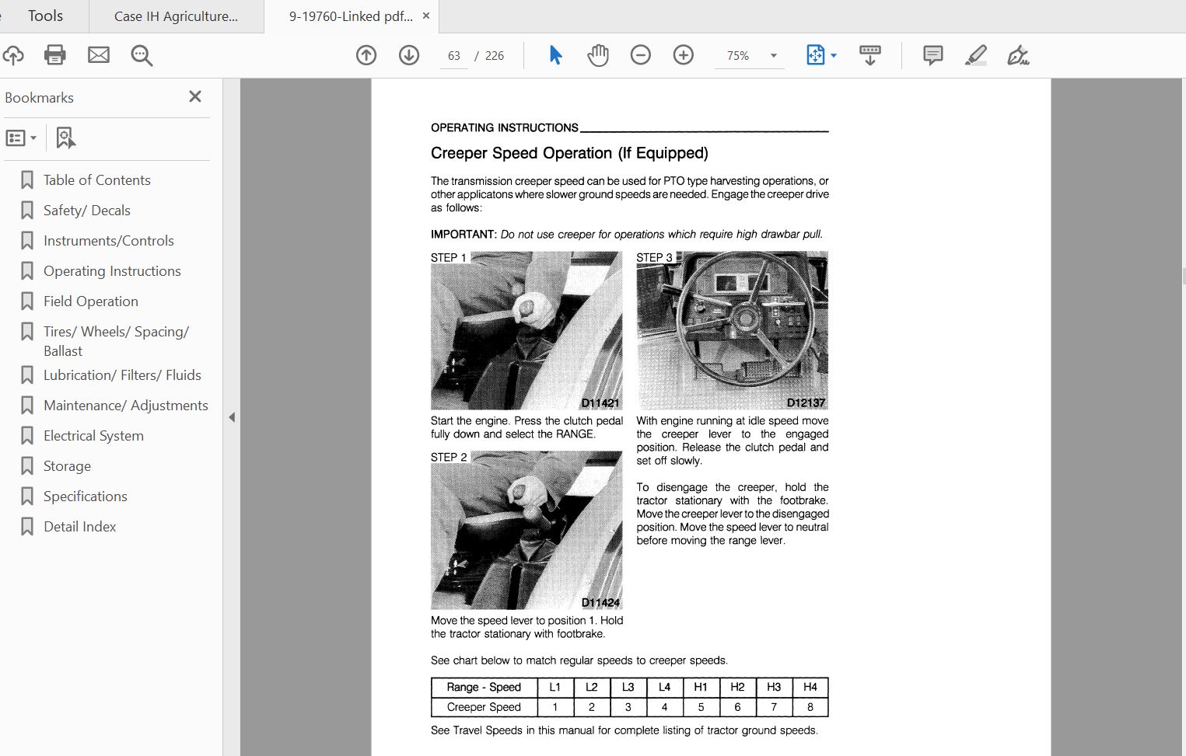This screenshot has width=1186, height=756.
Task: Open Safety/ Decals bookmark
Action: (87, 211)
